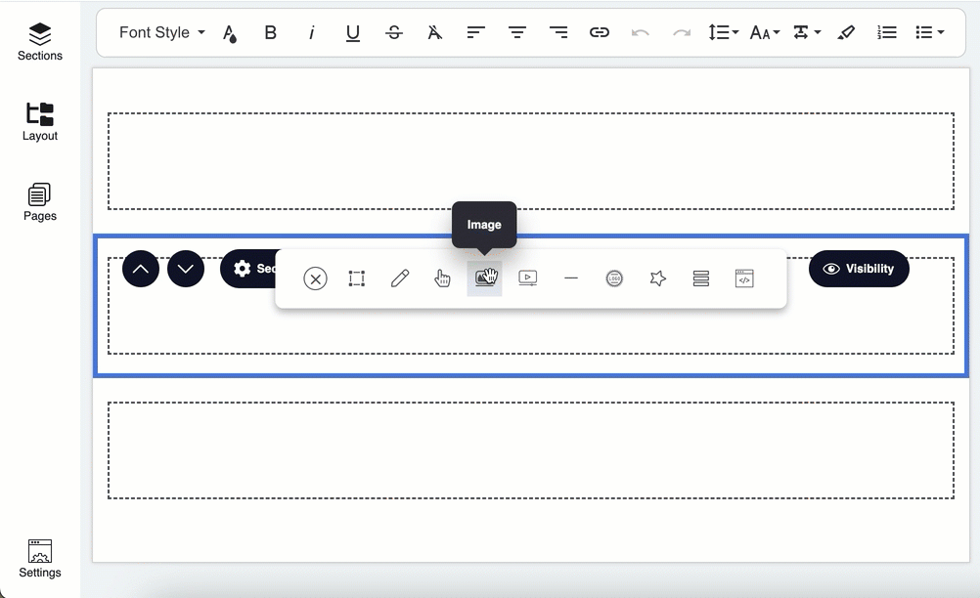Add a Logo element to the section
This screenshot has height=598, width=980.
tap(614, 278)
